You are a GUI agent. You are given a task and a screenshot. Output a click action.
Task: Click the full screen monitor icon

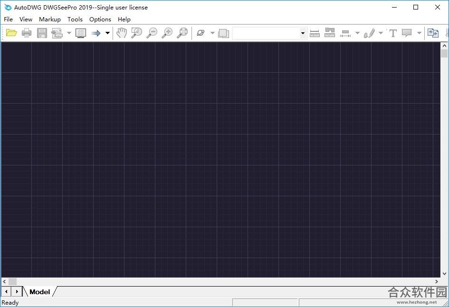tap(81, 33)
